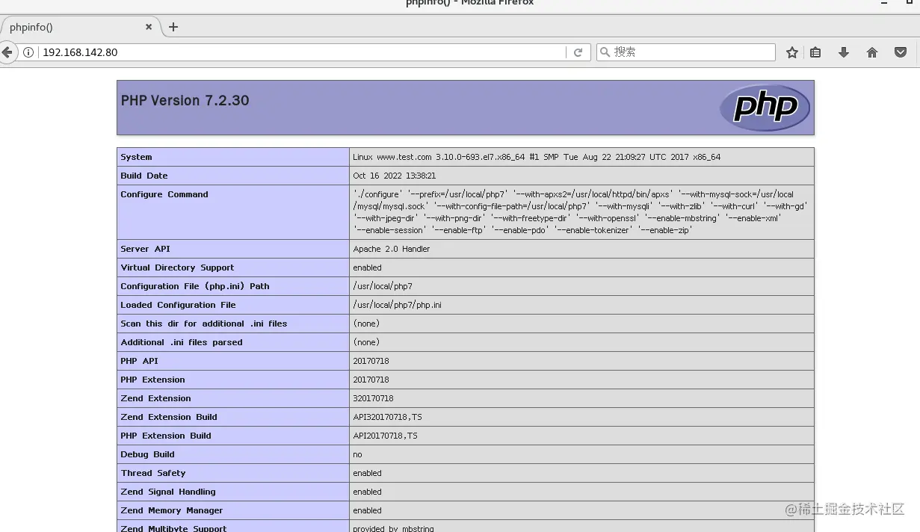Click the 'Apache 2.0 Handler' value
The width and height of the screenshot is (920, 532).
coord(392,249)
